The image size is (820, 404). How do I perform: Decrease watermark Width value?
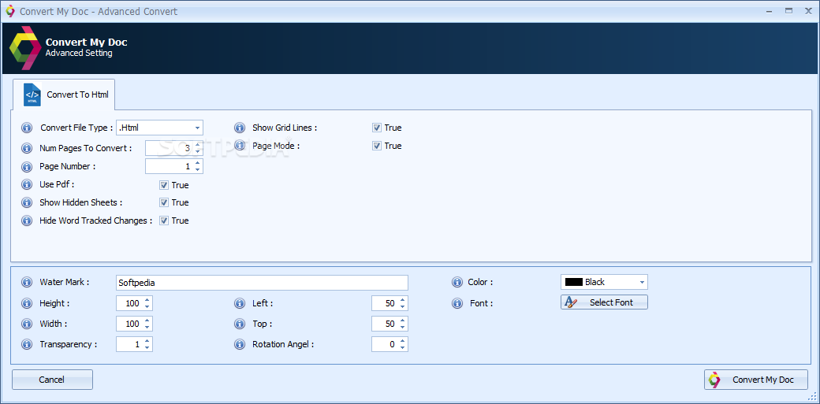click(147, 327)
